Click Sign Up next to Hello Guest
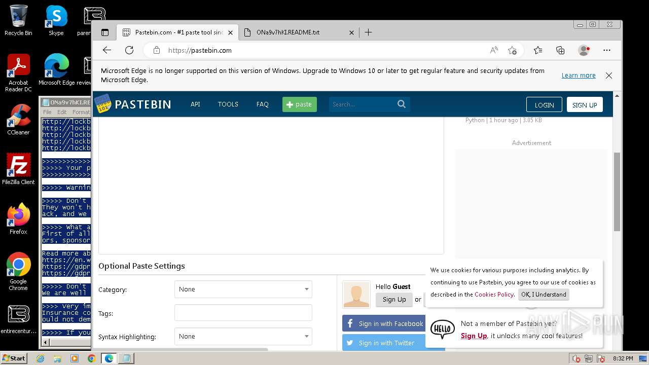Screen dimensions: 649x365 tap(394, 300)
